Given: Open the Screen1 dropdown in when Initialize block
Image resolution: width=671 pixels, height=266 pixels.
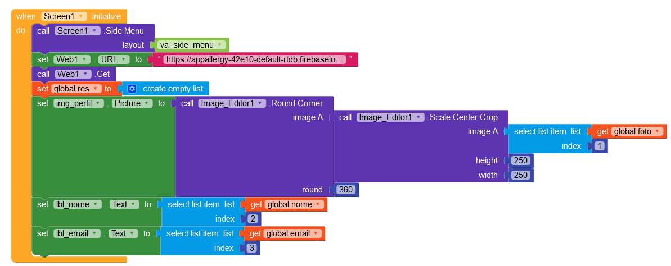Looking at the screenshot, I should click(65, 16).
